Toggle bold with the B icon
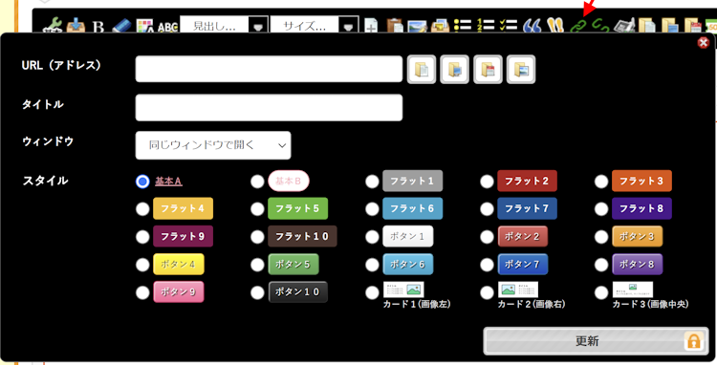The height and width of the screenshot is (365, 717). pos(98,27)
